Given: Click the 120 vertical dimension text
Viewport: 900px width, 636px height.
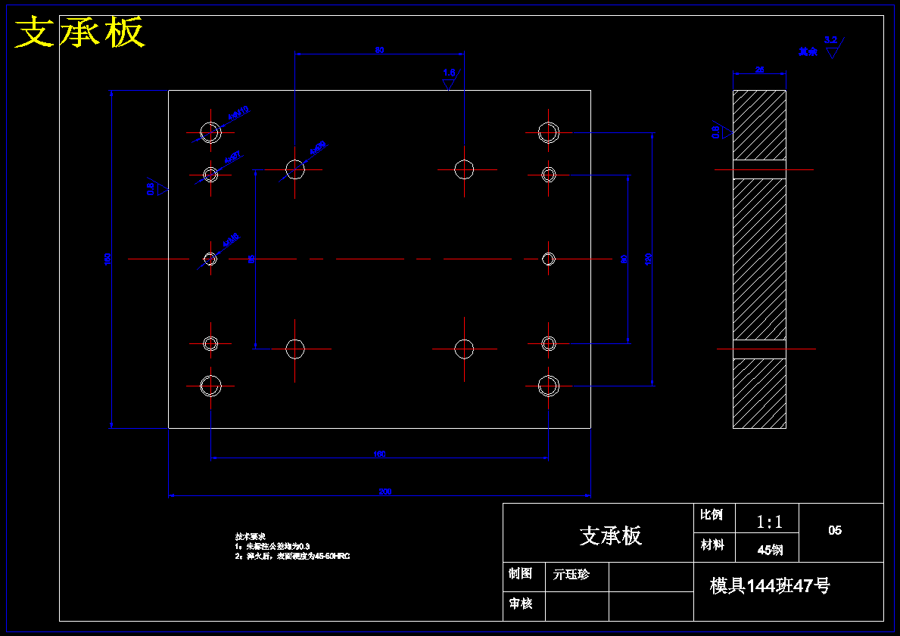Looking at the screenshot, I should click(x=649, y=259).
